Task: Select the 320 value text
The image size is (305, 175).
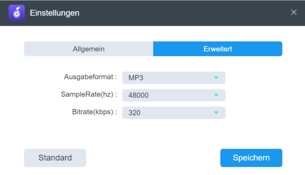Action: [x=134, y=113]
